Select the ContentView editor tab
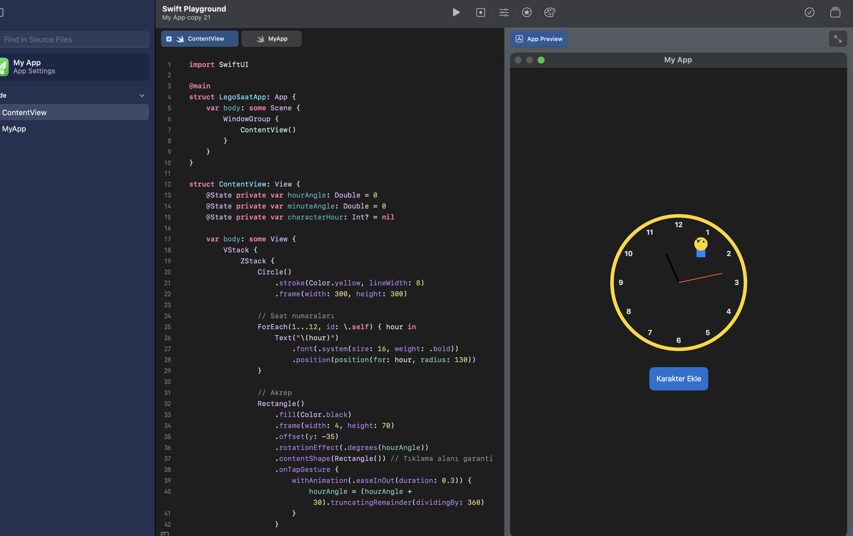The height and width of the screenshot is (536, 853). pyautogui.click(x=206, y=39)
